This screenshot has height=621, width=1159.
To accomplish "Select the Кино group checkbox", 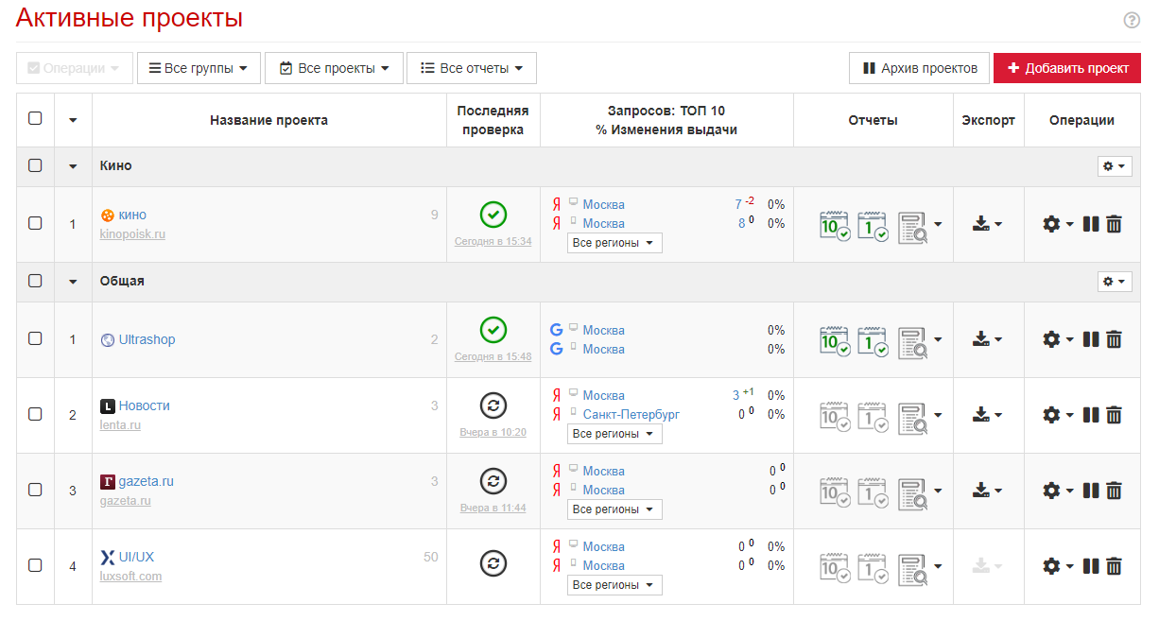I will point(35,165).
